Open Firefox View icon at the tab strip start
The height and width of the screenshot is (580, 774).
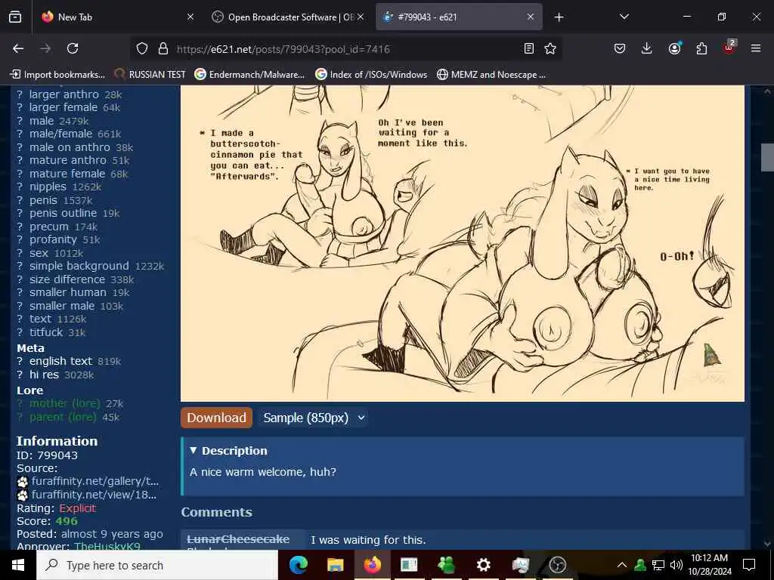(15, 17)
